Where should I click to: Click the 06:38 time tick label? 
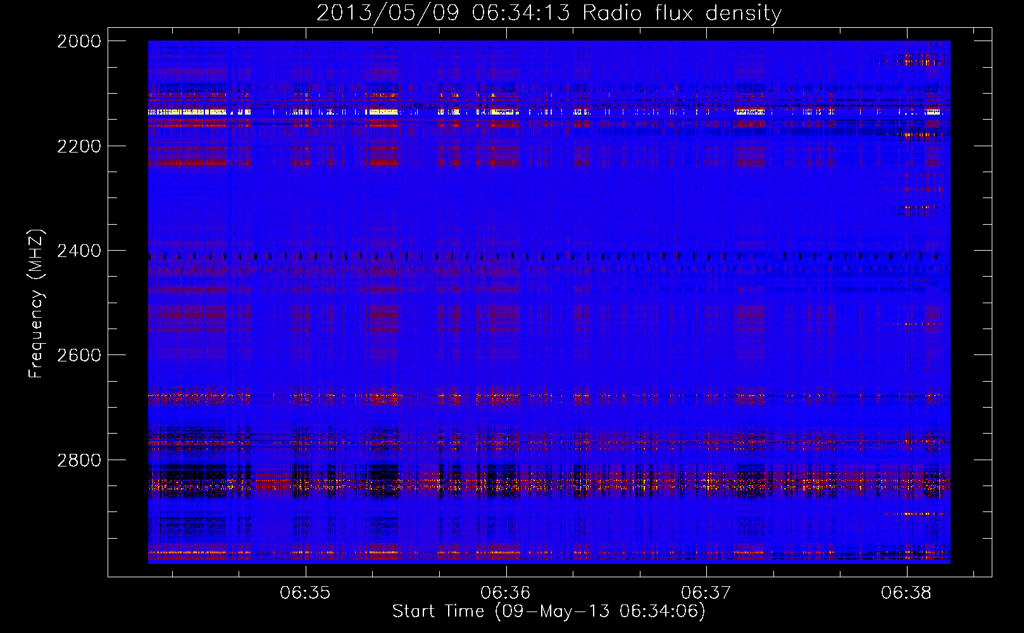coord(906,593)
